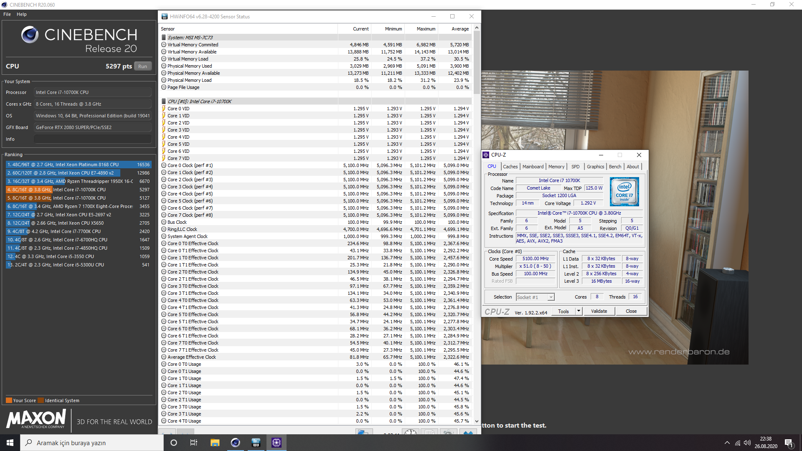The height and width of the screenshot is (451, 802).
Task: Click the Validate button in CPU-Z
Action: click(599, 311)
